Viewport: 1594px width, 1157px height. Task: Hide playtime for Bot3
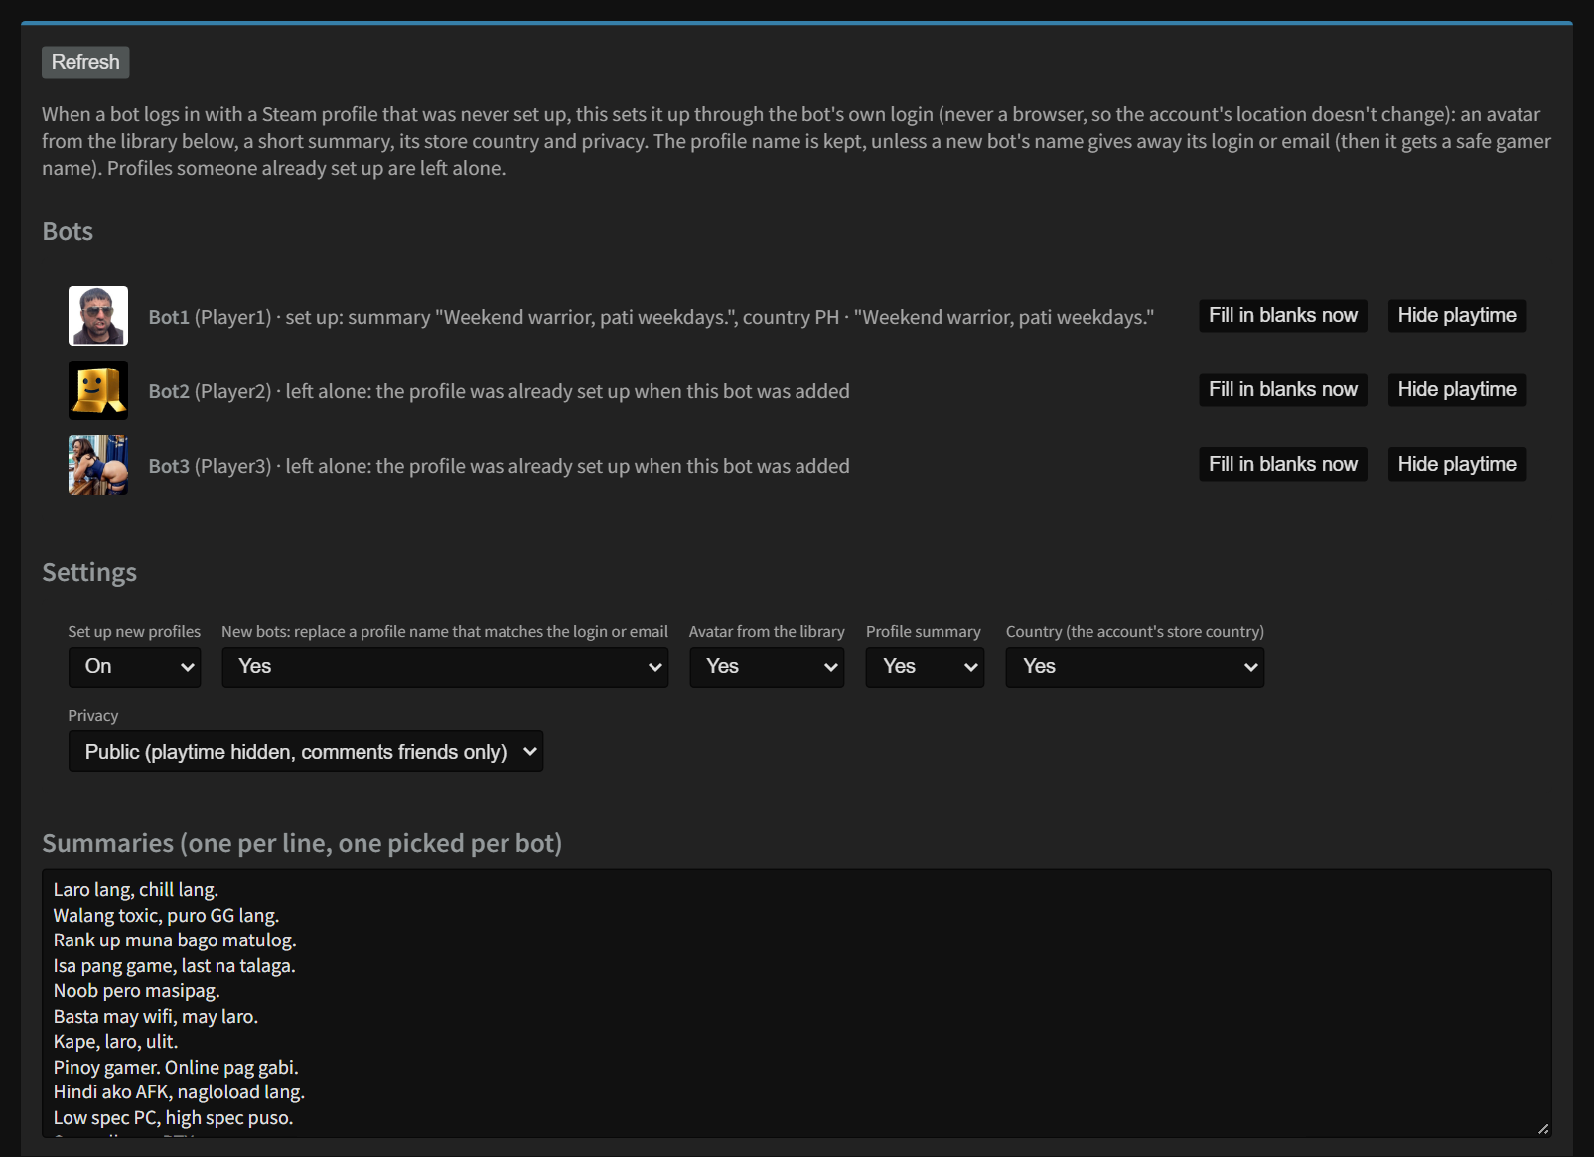tap(1457, 465)
